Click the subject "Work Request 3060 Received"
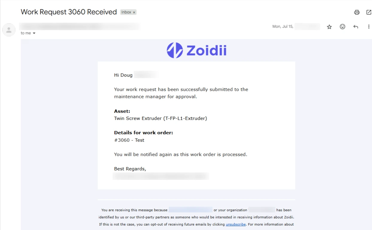The width and height of the screenshot is (372, 230). [x=69, y=12]
